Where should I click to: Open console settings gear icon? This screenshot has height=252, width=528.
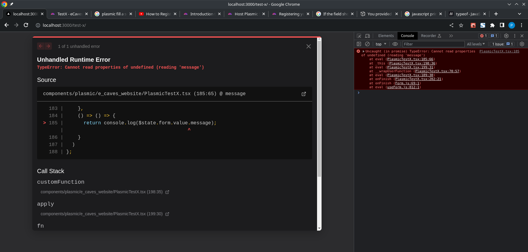pos(522,44)
